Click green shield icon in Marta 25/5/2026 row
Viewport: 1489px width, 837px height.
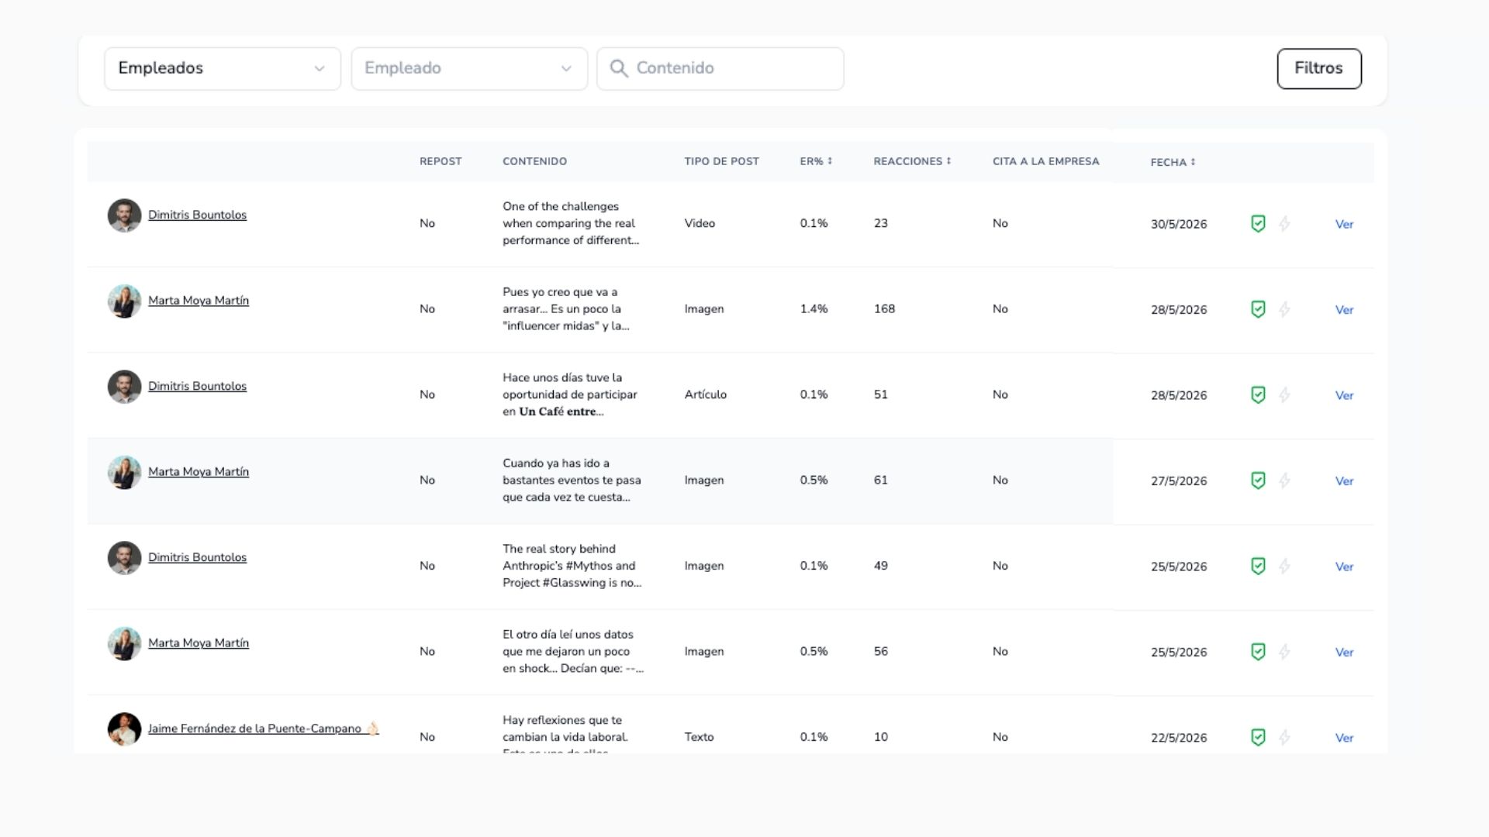point(1258,652)
